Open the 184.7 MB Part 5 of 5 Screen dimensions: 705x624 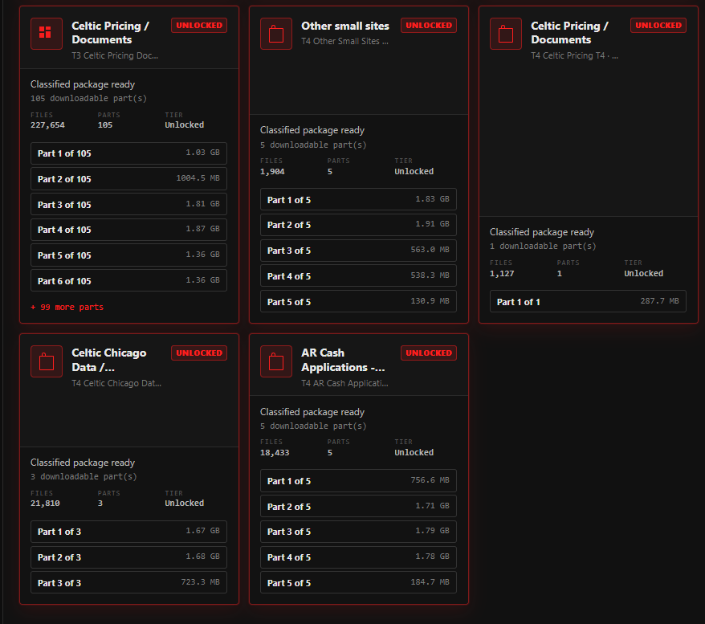[358, 582]
